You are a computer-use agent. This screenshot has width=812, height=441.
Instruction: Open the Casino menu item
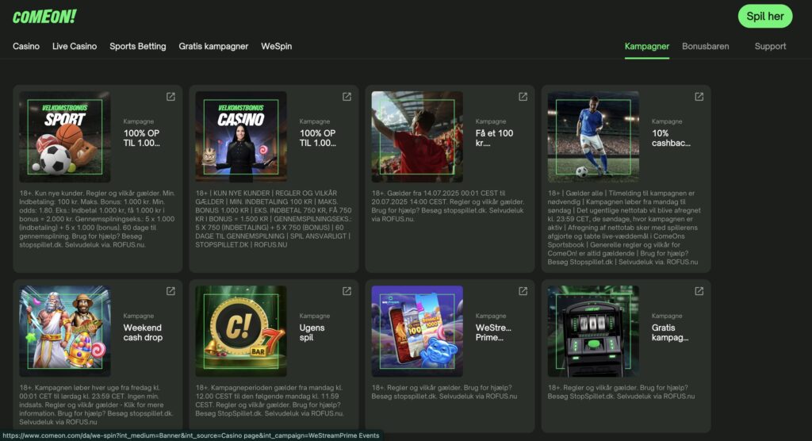pyautogui.click(x=26, y=46)
